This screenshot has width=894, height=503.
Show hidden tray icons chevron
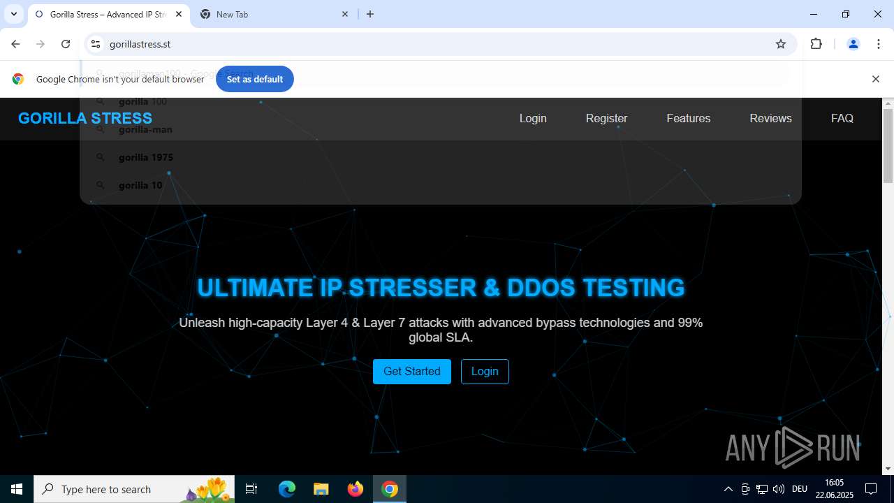click(728, 489)
